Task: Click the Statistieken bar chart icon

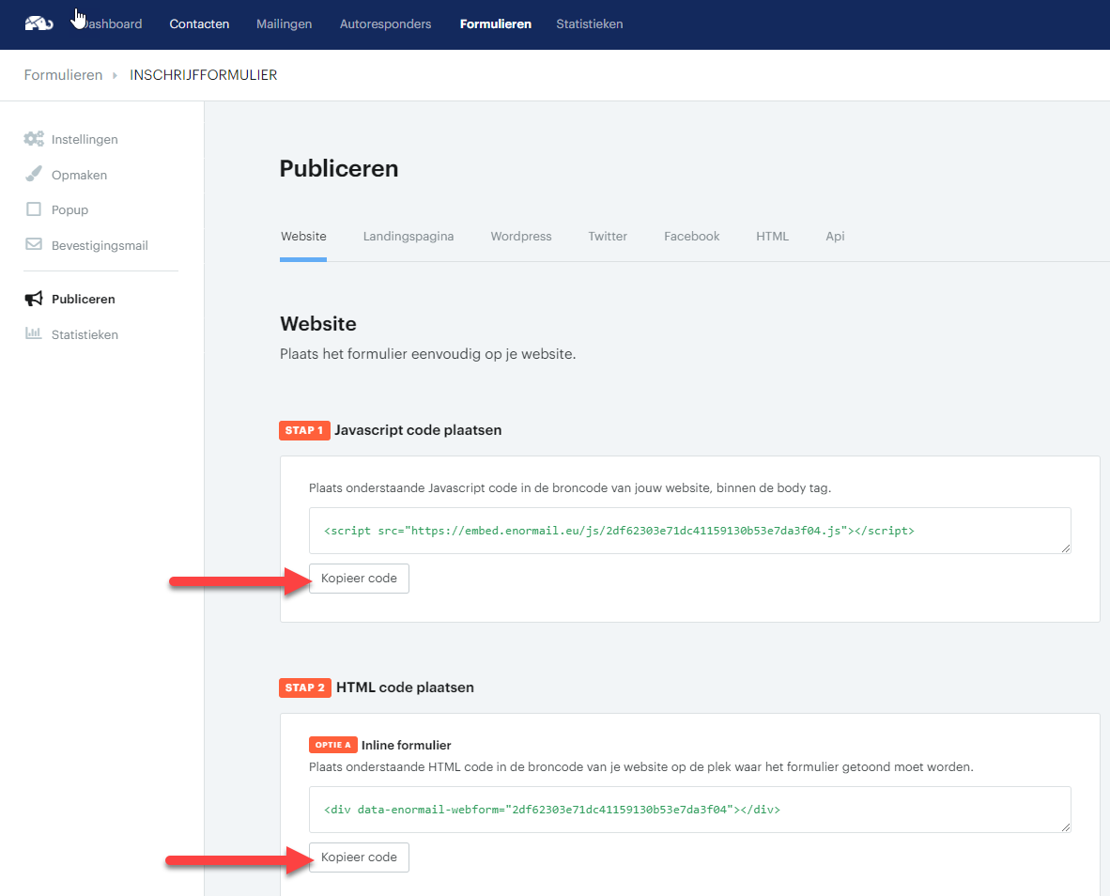Action: click(x=33, y=333)
